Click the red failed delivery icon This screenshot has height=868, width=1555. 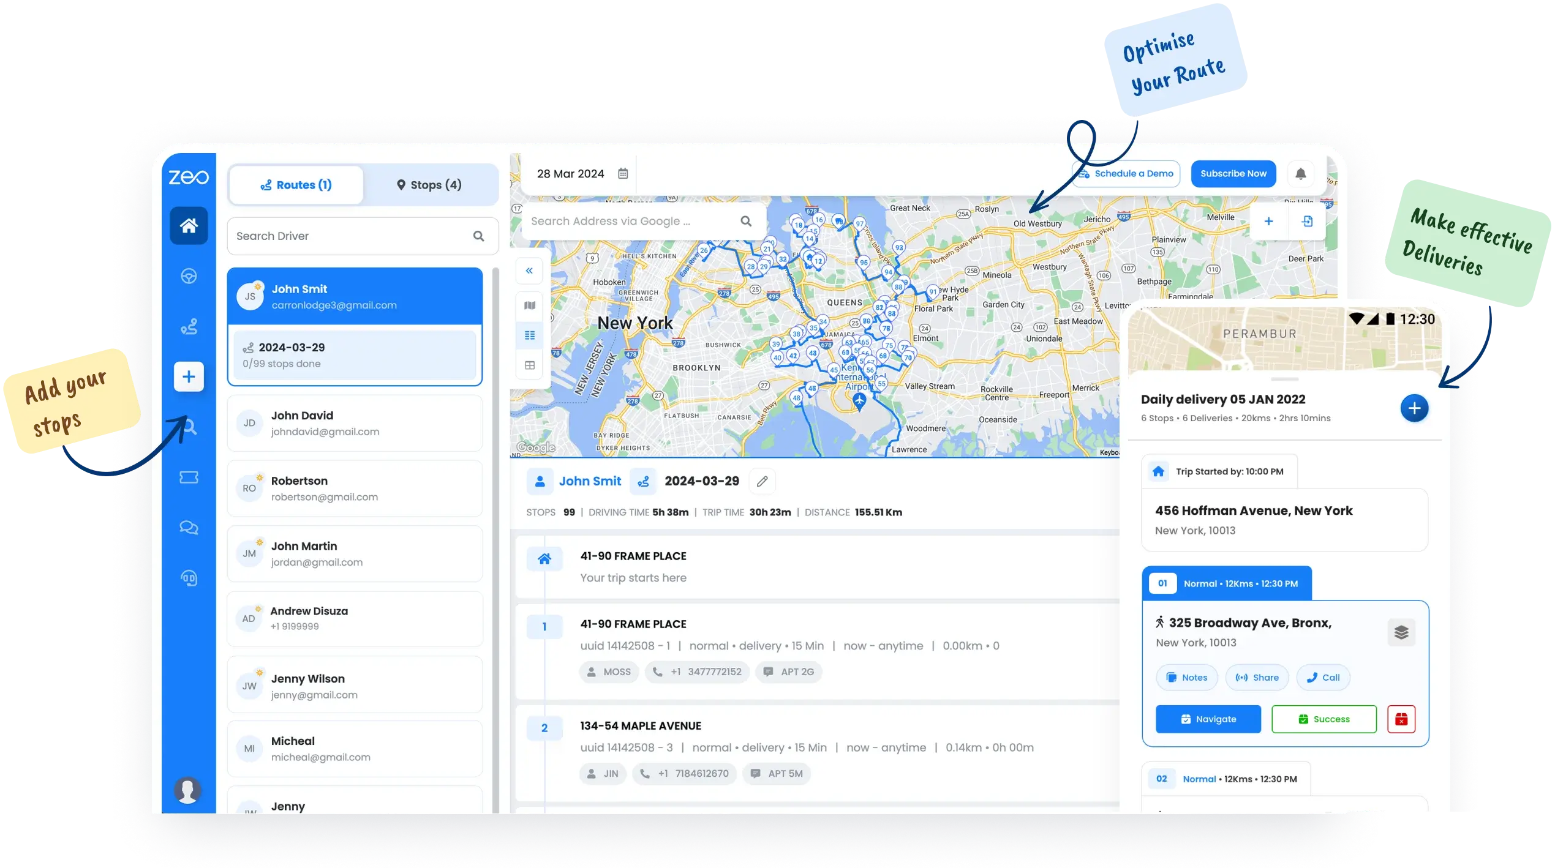(x=1401, y=719)
